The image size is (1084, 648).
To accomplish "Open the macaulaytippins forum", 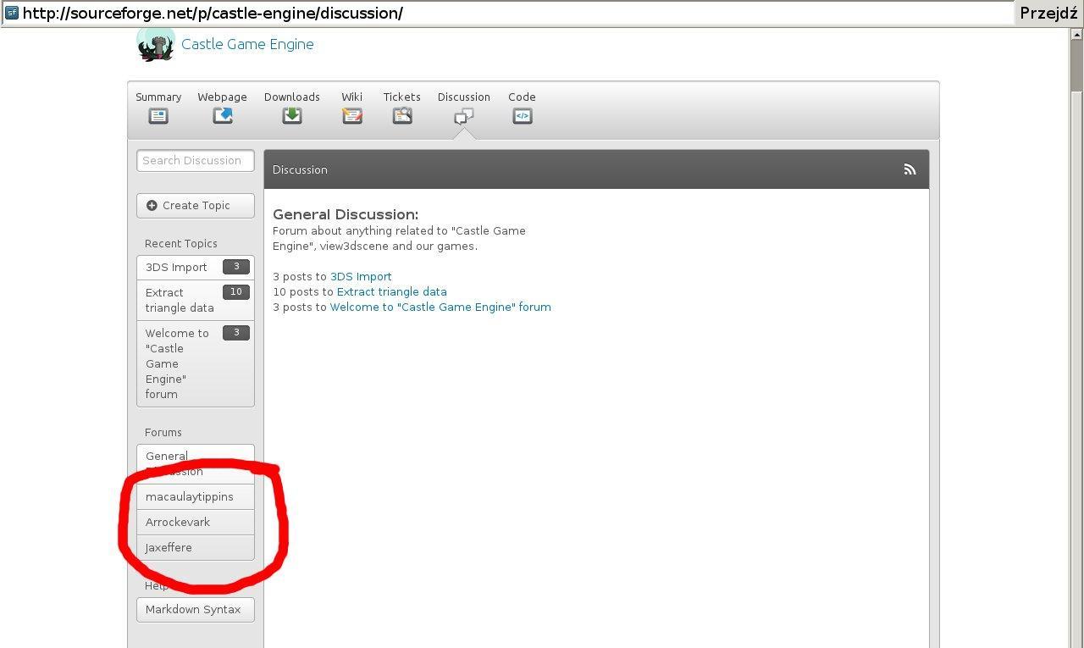I will [x=189, y=497].
